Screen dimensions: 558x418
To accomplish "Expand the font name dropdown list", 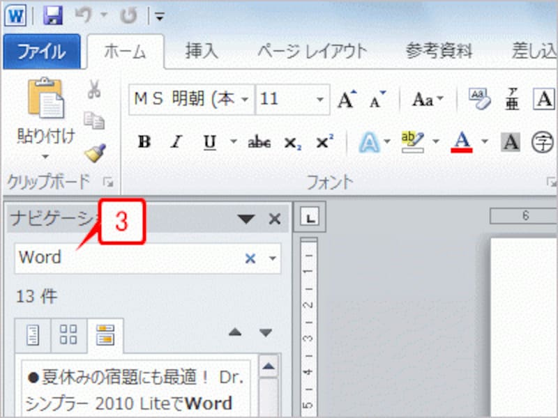I will [x=246, y=100].
